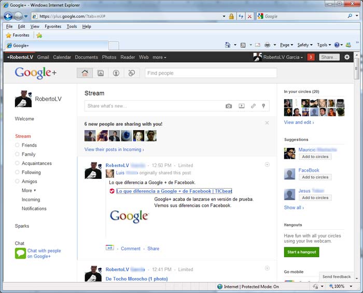Screen dimensions: 363x293
Task: Open the IE Tools toolbar dropdown
Action: pyautogui.click(x=324, y=45)
